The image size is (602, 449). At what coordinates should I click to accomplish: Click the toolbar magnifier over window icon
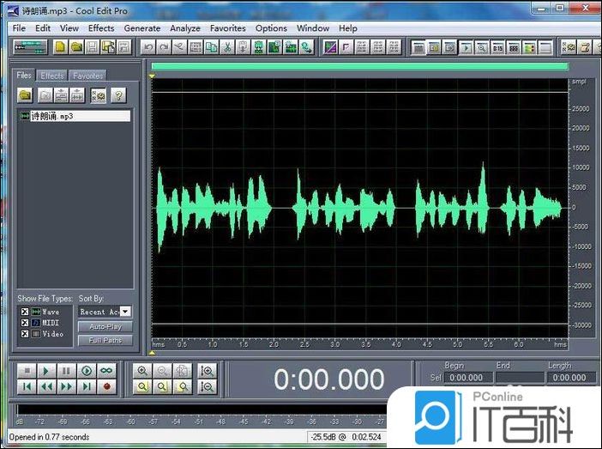pos(482,48)
